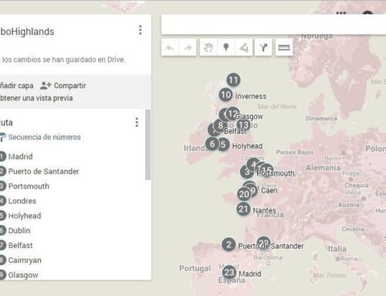Select Cairnryan in the layer list
Image resolution: width=386 pixels, height=296 pixels.
(25, 260)
